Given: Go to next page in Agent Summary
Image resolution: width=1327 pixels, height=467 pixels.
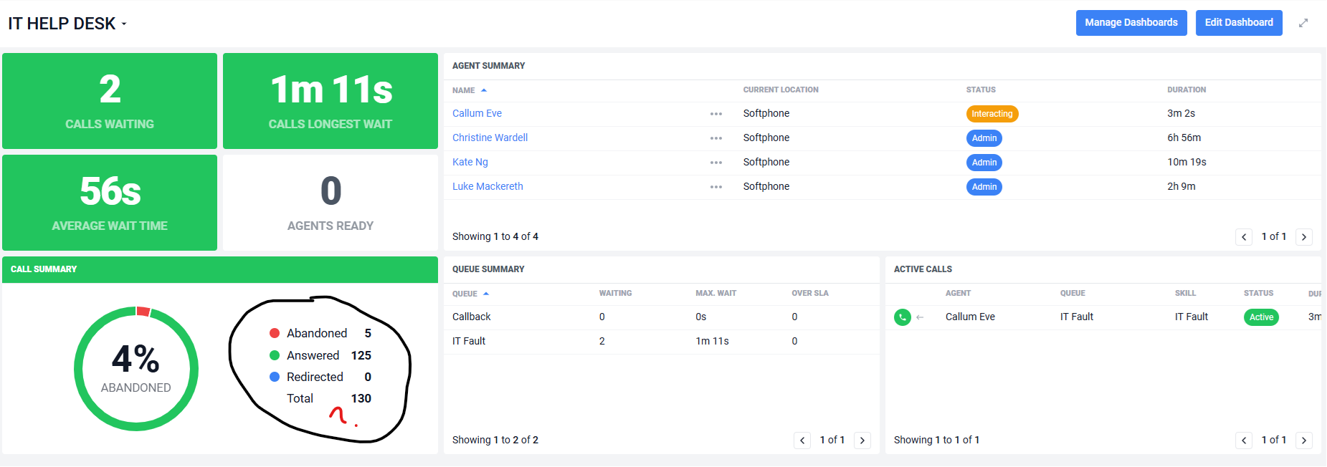Looking at the screenshot, I should click(1303, 237).
